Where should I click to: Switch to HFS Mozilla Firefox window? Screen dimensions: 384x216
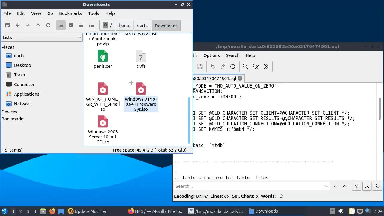click(155, 211)
